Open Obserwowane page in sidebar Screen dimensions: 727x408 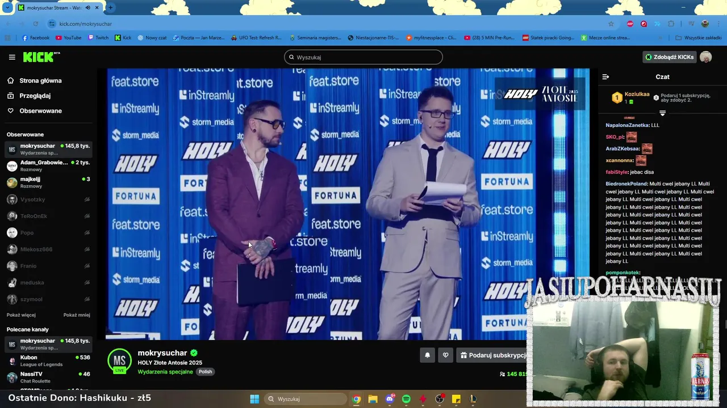pyautogui.click(x=40, y=110)
